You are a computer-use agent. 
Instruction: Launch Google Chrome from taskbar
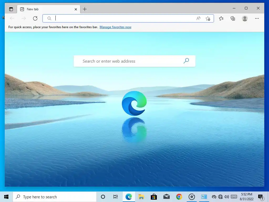(x=179, y=197)
